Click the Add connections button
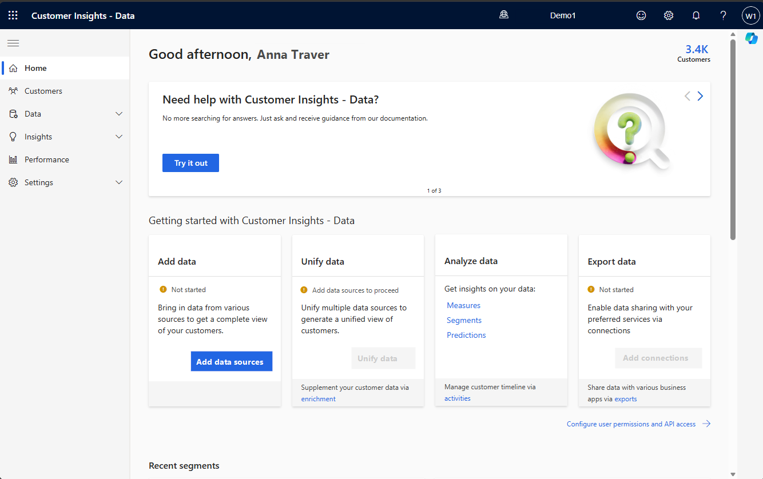763x479 pixels. (658, 358)
